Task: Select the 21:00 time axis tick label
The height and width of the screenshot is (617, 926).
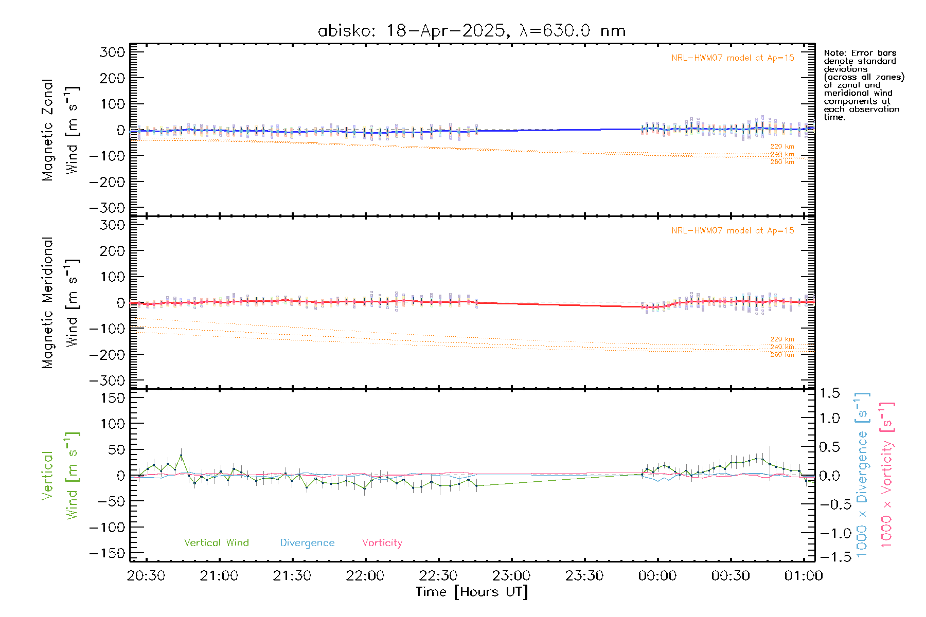Action: 219,575
